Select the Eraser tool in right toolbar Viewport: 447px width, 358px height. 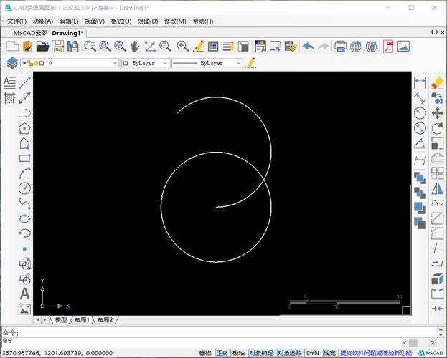pos(437,83)
